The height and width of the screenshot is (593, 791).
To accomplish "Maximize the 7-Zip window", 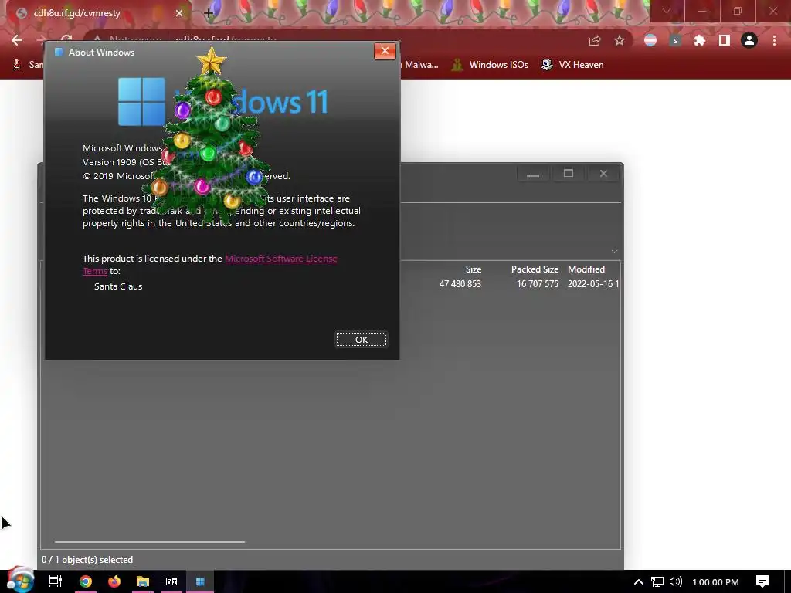I will 569,174.
